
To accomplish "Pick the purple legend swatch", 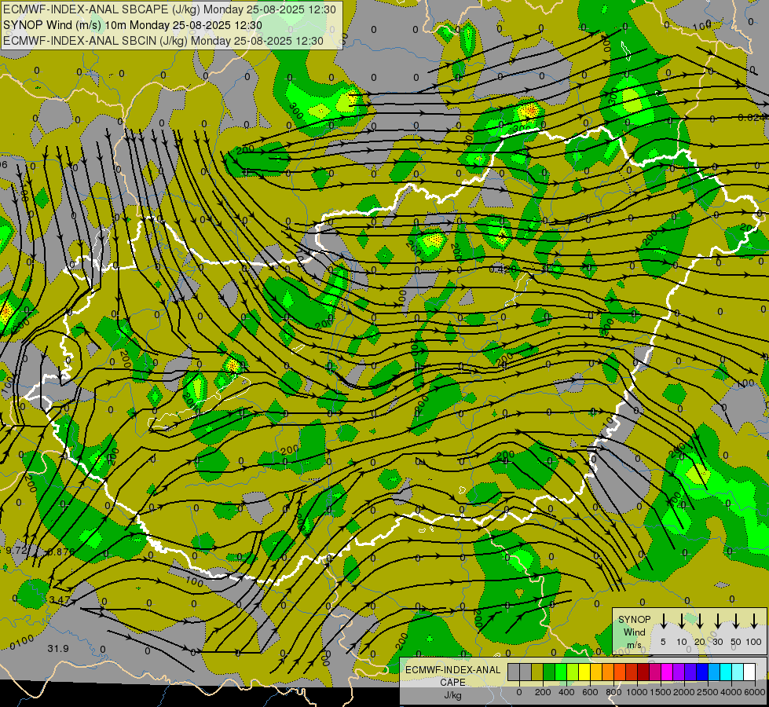I will (679, 672).
